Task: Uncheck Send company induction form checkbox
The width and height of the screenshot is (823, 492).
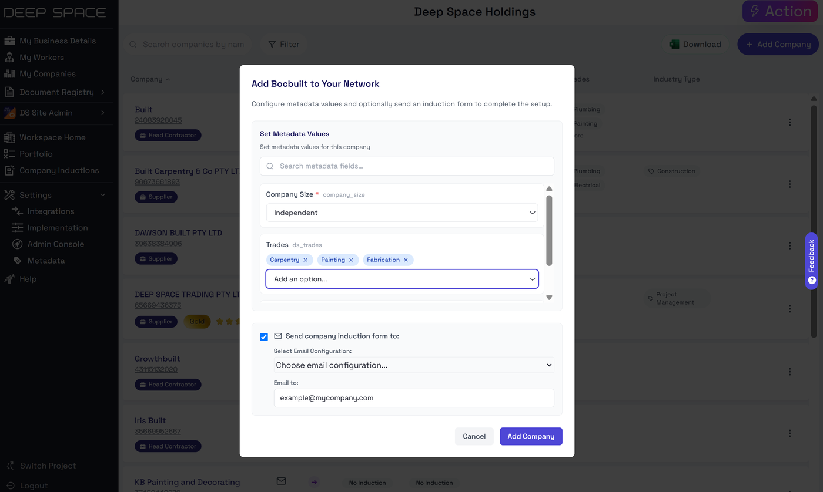Action: 264,337
